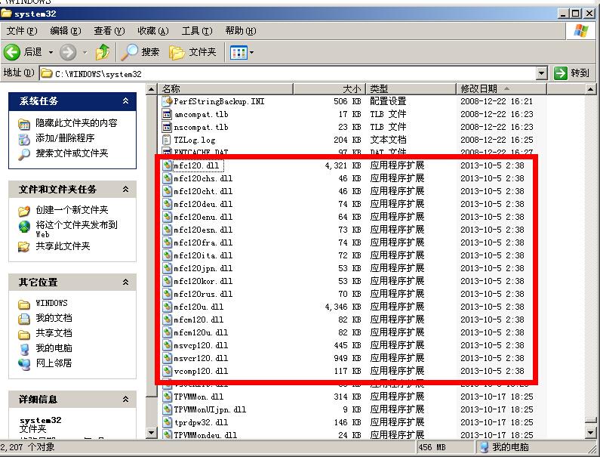
Task: Select the file mfc120u.dll
Action: 198,307
